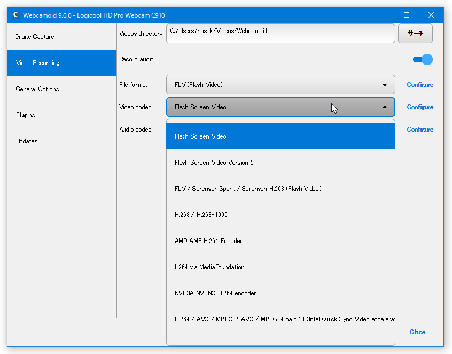Image resolution: width=452 pixels, height=354 pixels.
Task: Select Flash Screen Video codec option
Action: coord(280,136)
